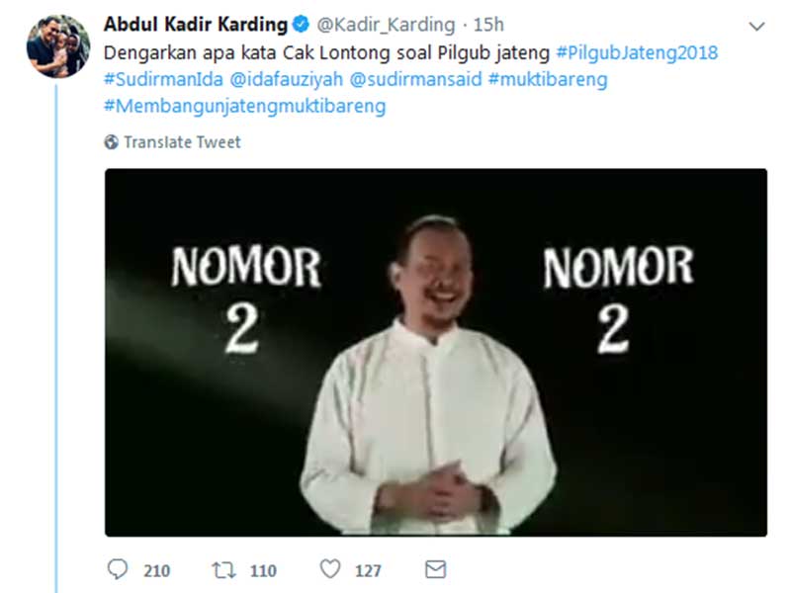
Task: Open Abdul Kadir Karding's profile avatar
Action: pyautogui.click(x=58, y=46)
